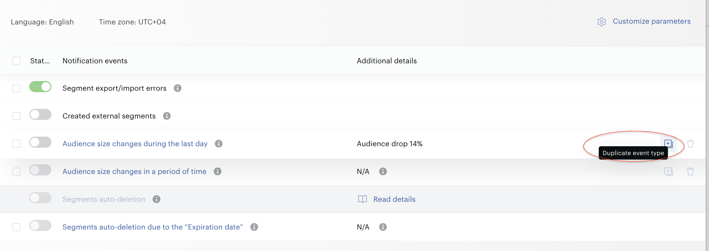Screen dimensions: 709x251
Task: Check the Segment export/import errors row checkbox
Action: (x=16, y=88)
